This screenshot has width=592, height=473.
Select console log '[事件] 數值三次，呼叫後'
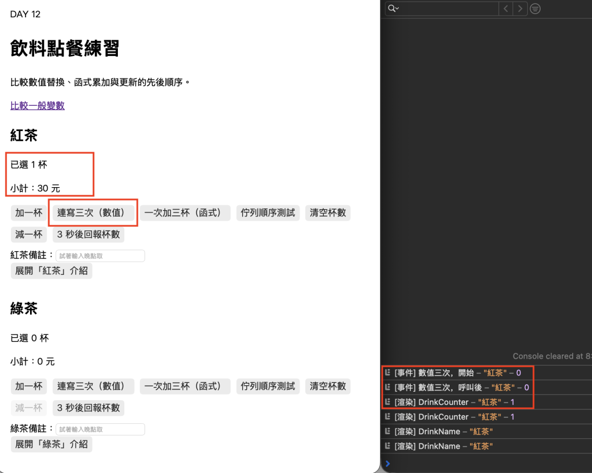click(x=486, y=388)
